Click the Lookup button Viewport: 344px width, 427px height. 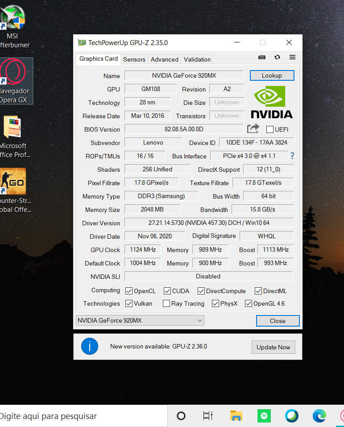coord(272,75)
